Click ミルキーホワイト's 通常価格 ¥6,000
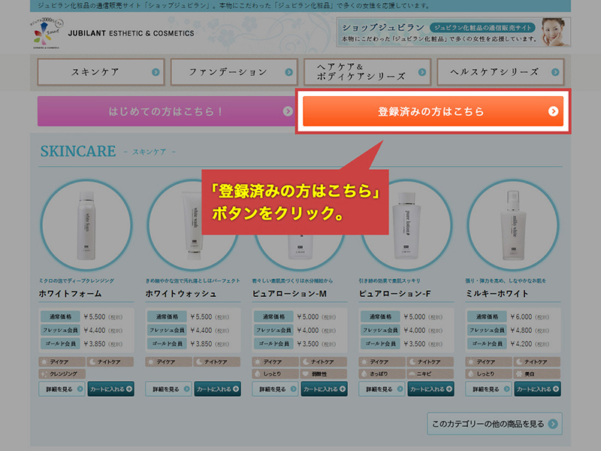 coord(509,316)
